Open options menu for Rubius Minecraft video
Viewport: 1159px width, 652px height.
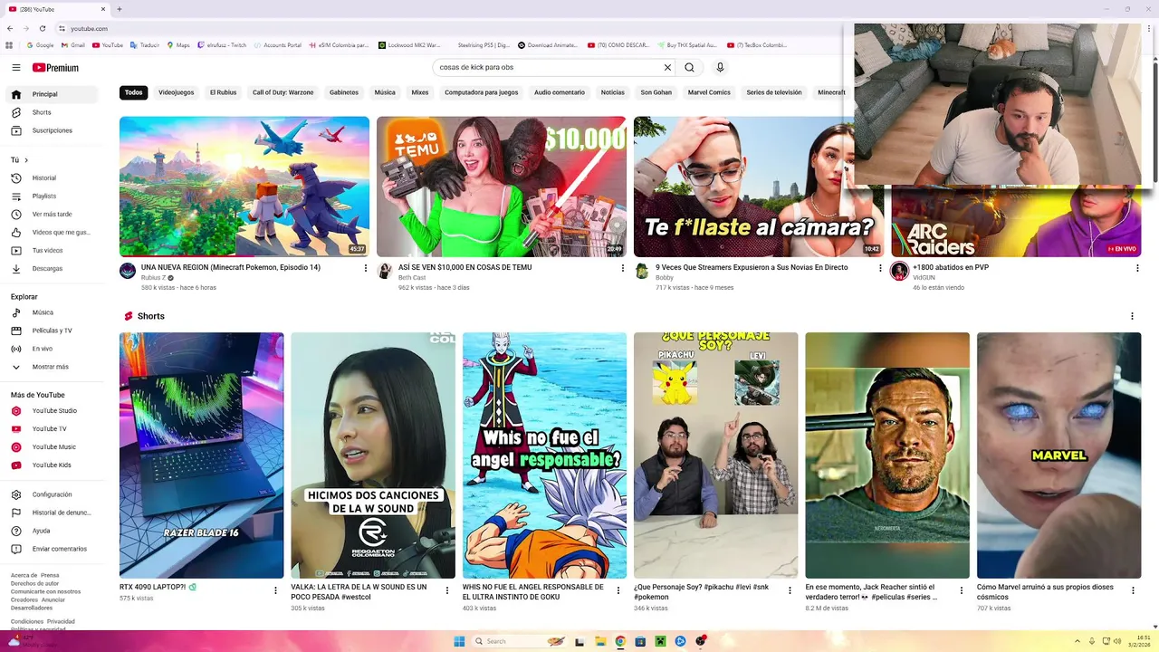click(x=366, y=268)
